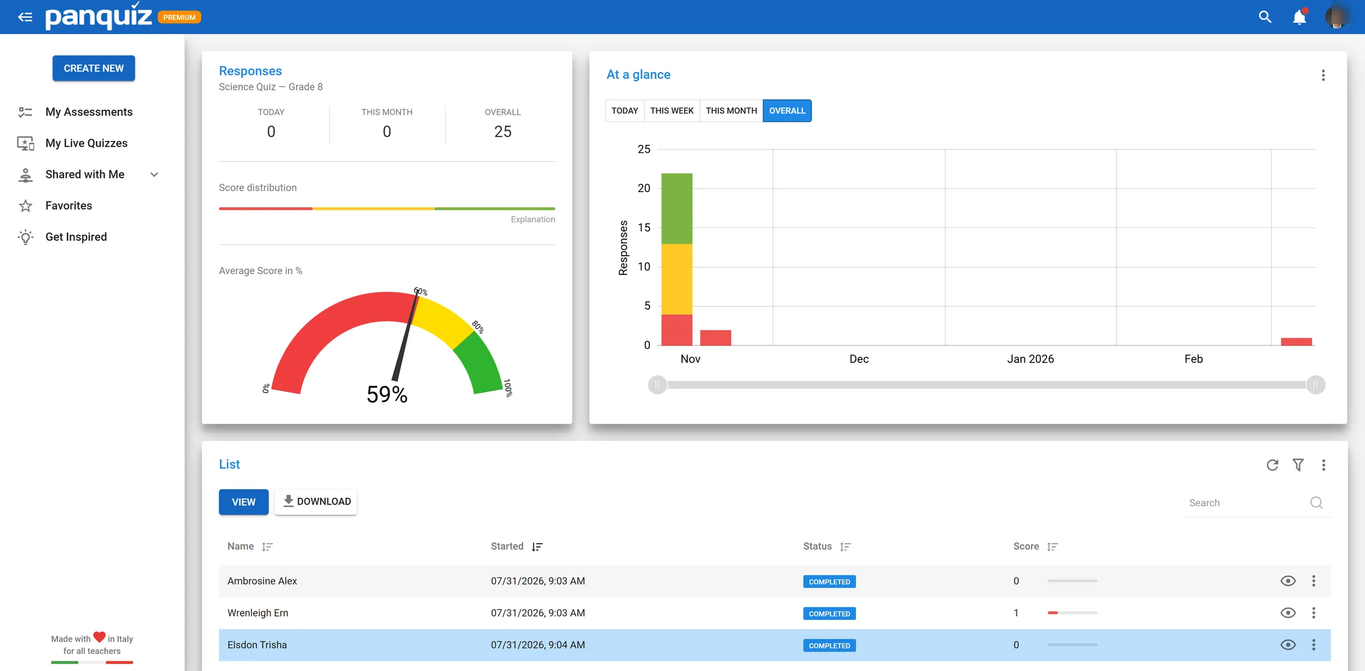Click Shared with Me person icon
The image size is (1365, 671).
coord(26,175)
